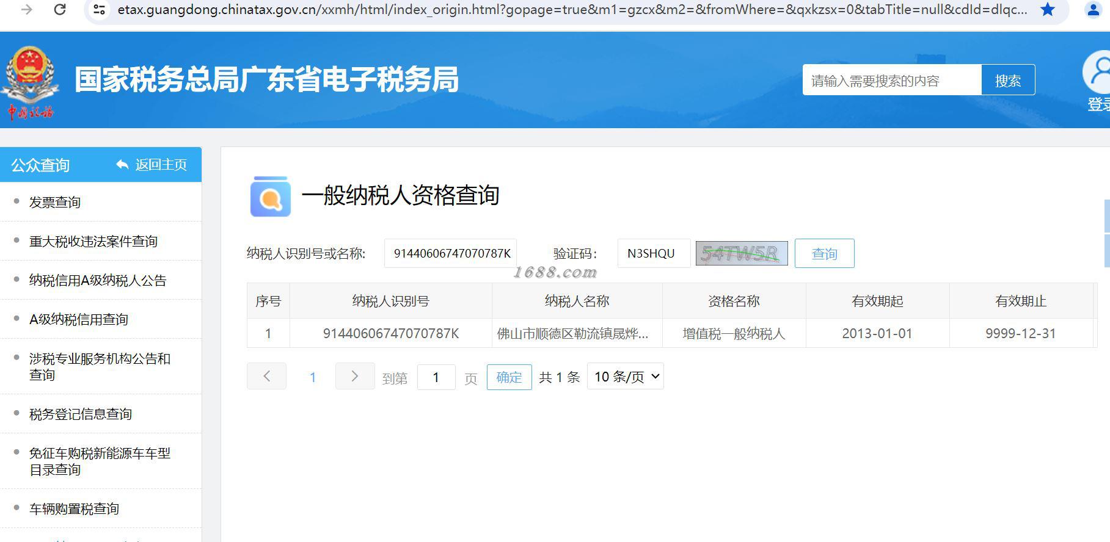Click the 共 1 条 total count text
The width and height of the screenshot is (1110, 542).
(560, 377)
